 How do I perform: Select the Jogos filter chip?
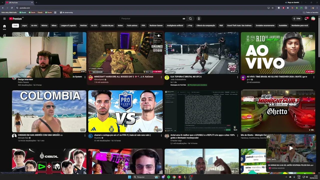point(24,25)
